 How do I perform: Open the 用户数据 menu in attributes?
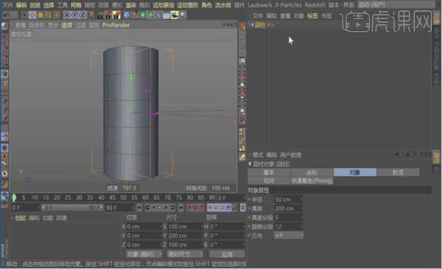(291, 155)
